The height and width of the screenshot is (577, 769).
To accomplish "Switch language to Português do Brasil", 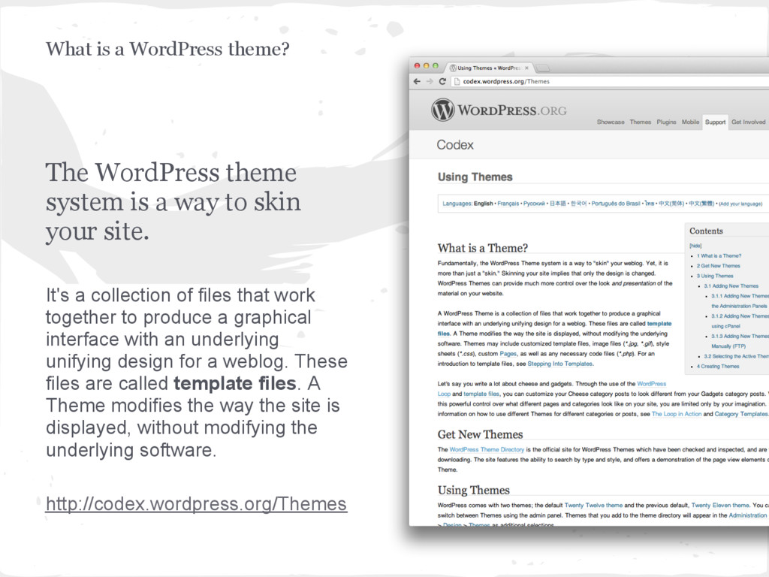I will (x=616, y=204).
